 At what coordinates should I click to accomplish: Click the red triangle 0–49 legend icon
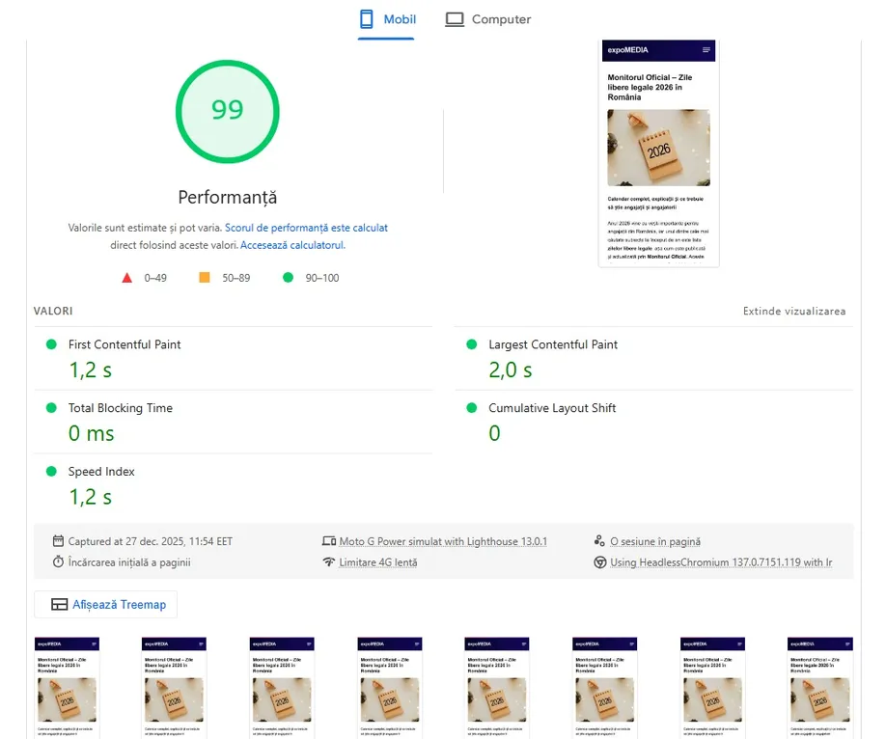[x=126, y=277]
